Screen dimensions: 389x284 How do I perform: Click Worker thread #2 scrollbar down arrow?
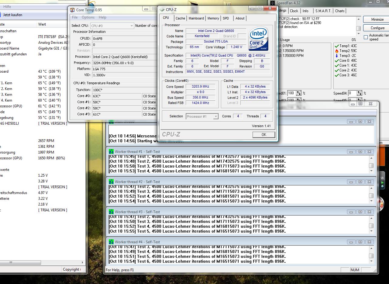click(x=371, y=201)
